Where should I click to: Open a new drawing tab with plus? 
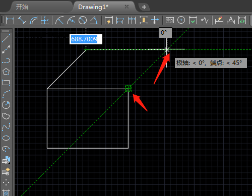(x=144, y=7)
